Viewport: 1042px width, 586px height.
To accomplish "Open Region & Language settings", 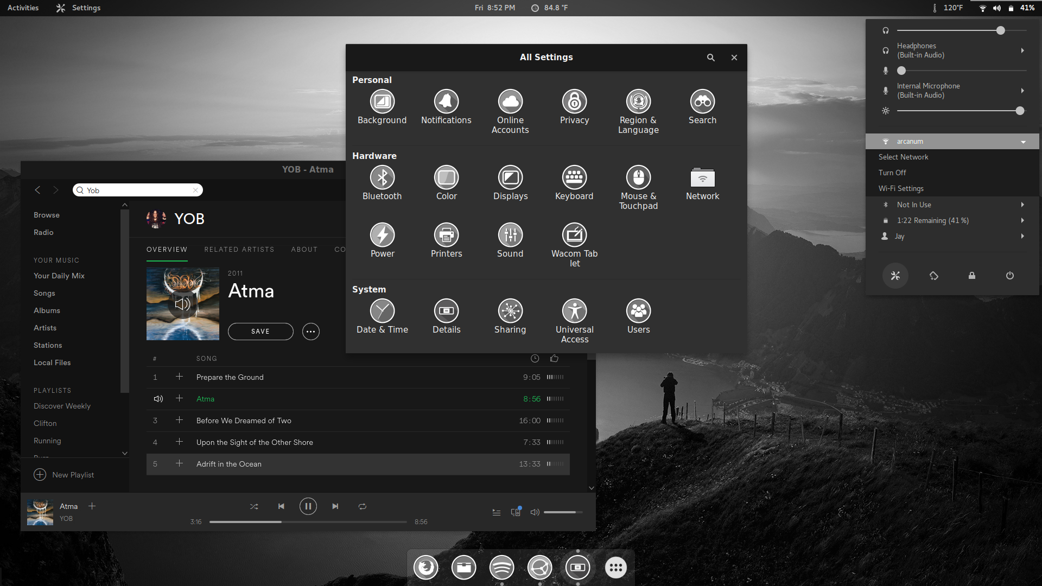I will click(x=638, y=111).
